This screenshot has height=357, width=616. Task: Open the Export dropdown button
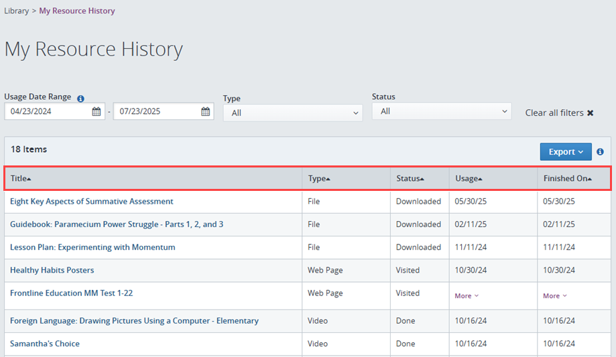(566, 151)
